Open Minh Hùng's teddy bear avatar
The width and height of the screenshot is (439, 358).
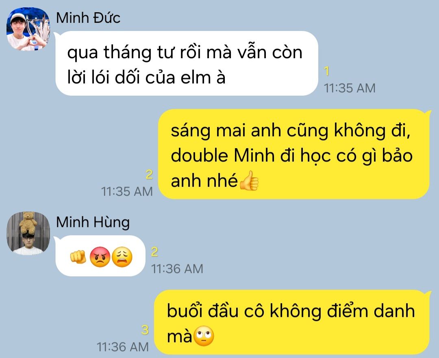[28, 234]
